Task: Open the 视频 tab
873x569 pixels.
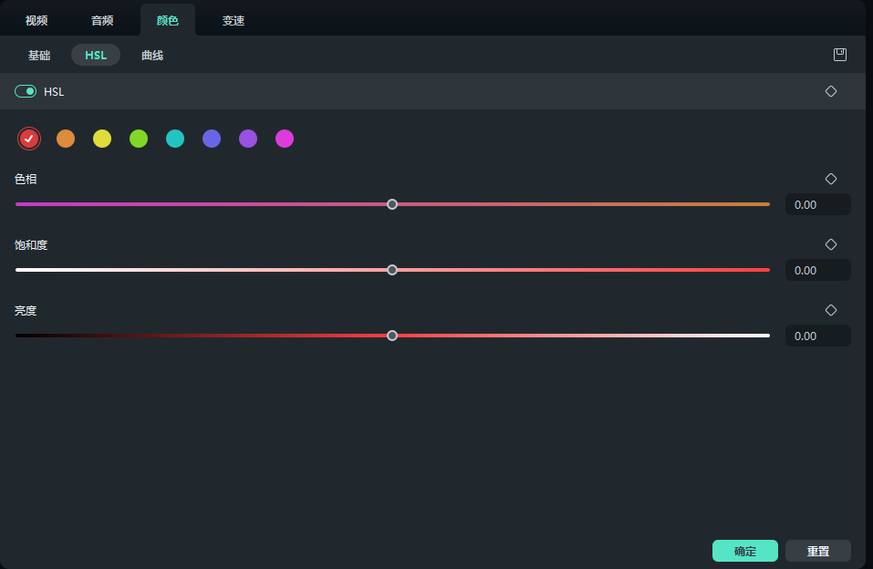Action: coord(36,21)
